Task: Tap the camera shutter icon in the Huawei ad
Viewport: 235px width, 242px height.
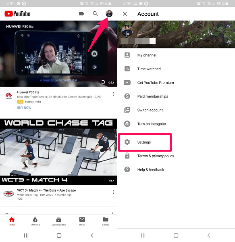Action: (94, 54)
